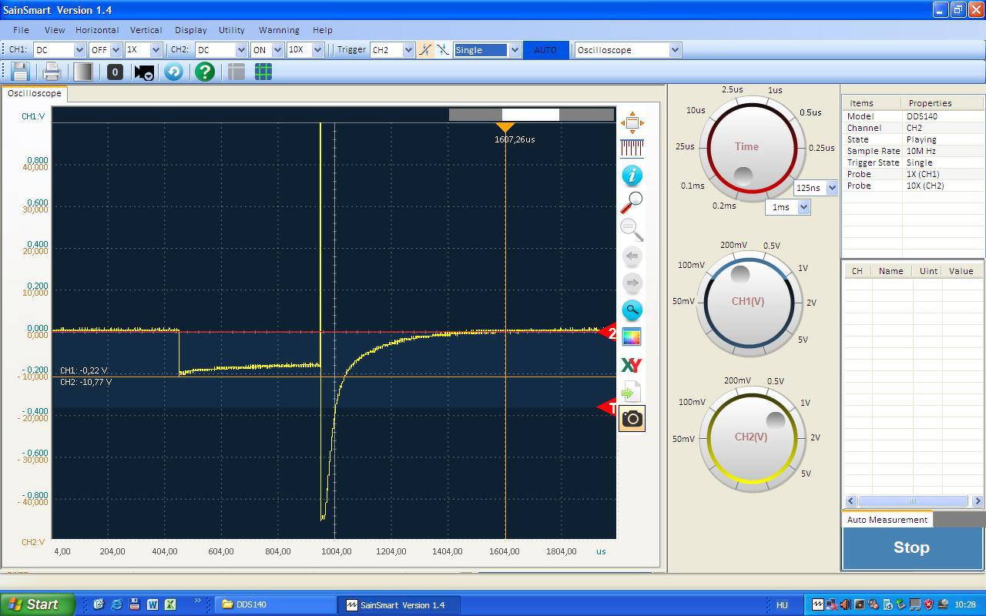Image resolution: width=986 pixels, height=616 pixels.
Task: Click the blue round search icon
Action: tap(632, 310)
